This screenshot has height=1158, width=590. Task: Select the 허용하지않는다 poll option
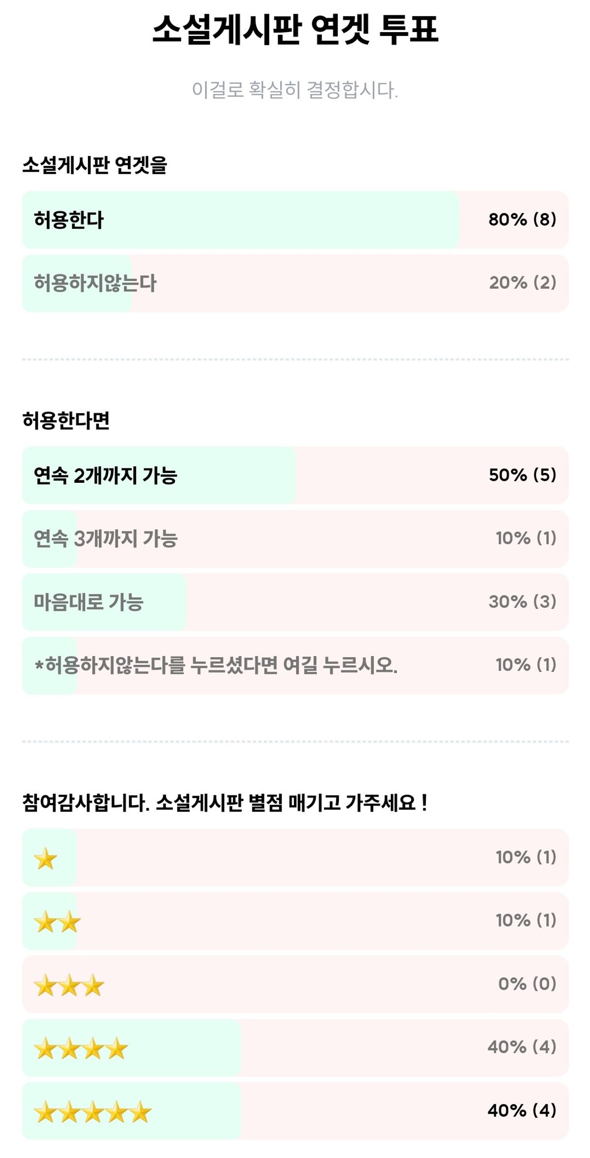(295, 283)
